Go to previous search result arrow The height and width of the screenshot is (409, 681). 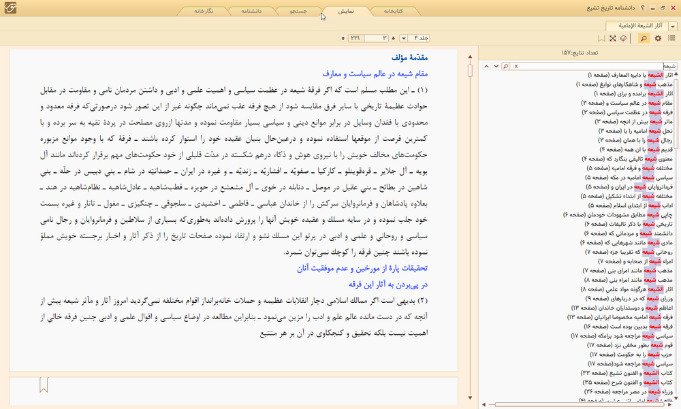[x=486, y=67]
